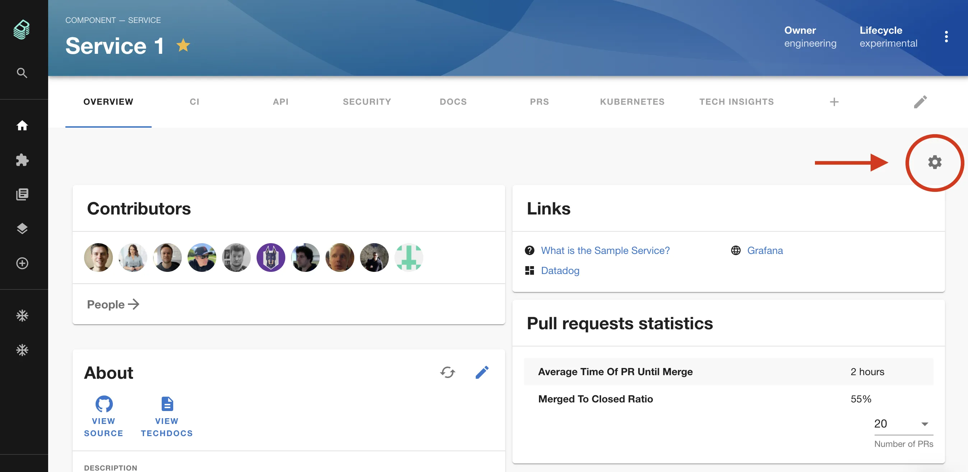Viewport: 968px width, 472px height.
Task: Expand the Number of PRs dropdown
Action: tap(903, 424)
